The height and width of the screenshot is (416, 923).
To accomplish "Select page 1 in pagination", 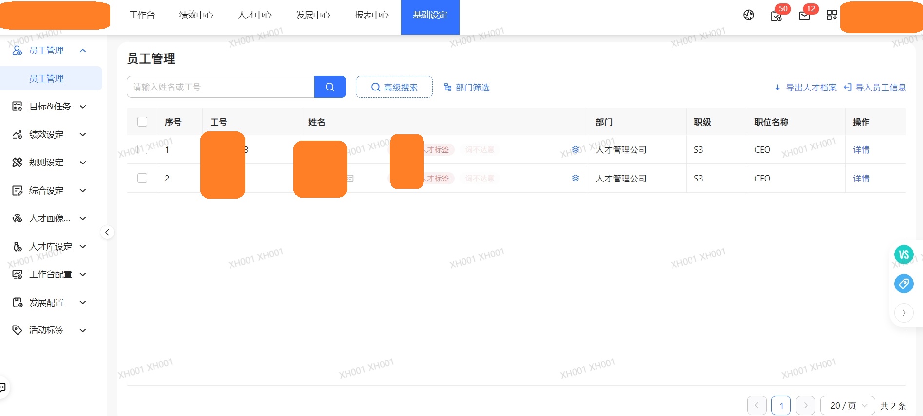I will 781,405.
